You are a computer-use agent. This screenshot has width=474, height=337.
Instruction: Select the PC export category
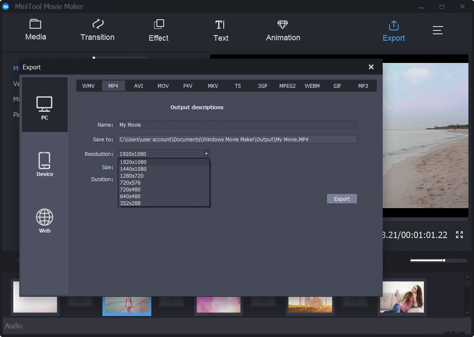(x=45, y=104)
